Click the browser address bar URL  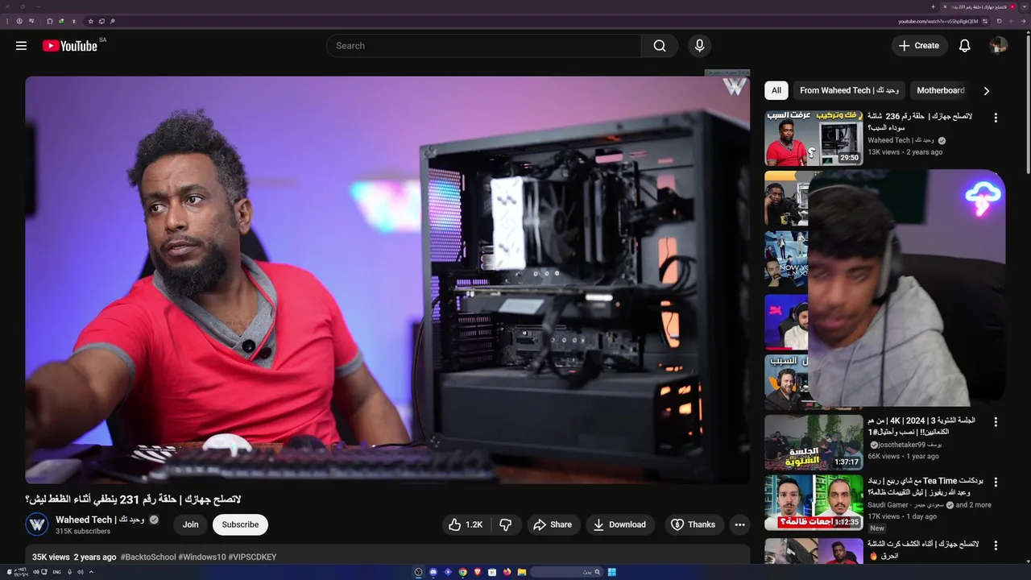click(x=938, y=21)
